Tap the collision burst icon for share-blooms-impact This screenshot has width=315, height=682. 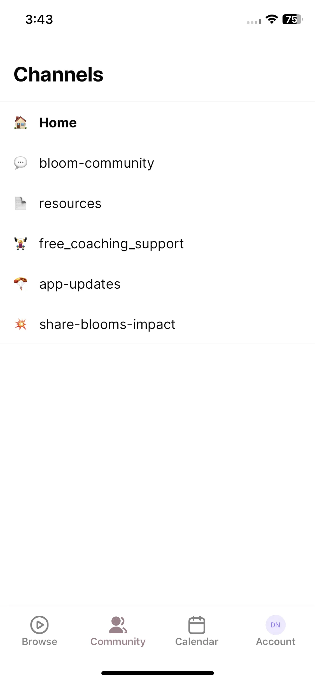[20, 324]
